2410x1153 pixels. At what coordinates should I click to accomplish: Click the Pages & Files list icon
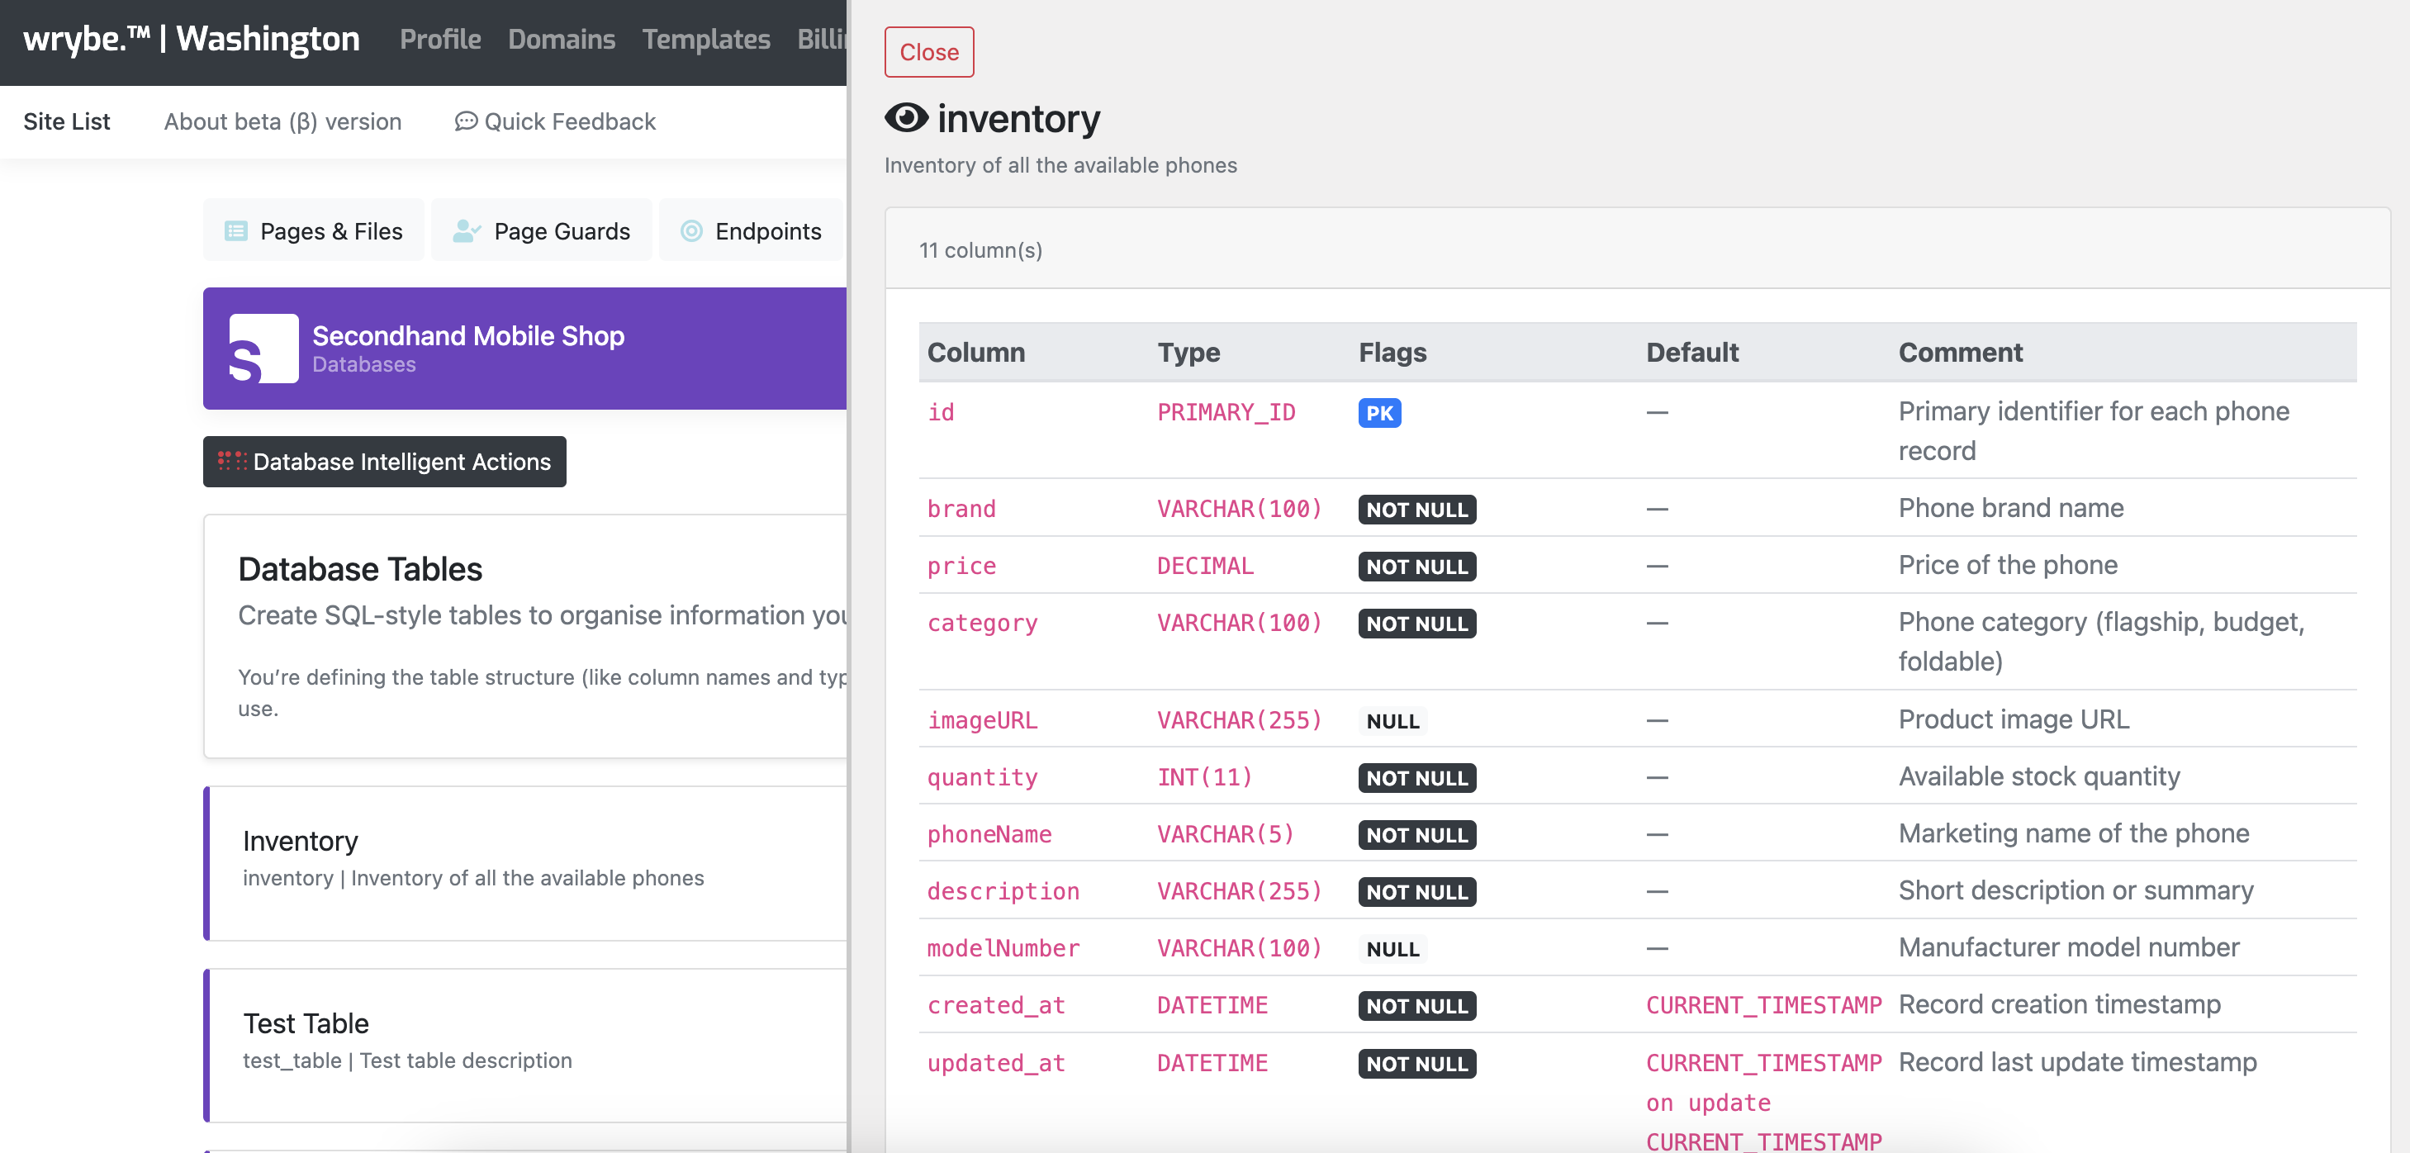coord(235,231)
